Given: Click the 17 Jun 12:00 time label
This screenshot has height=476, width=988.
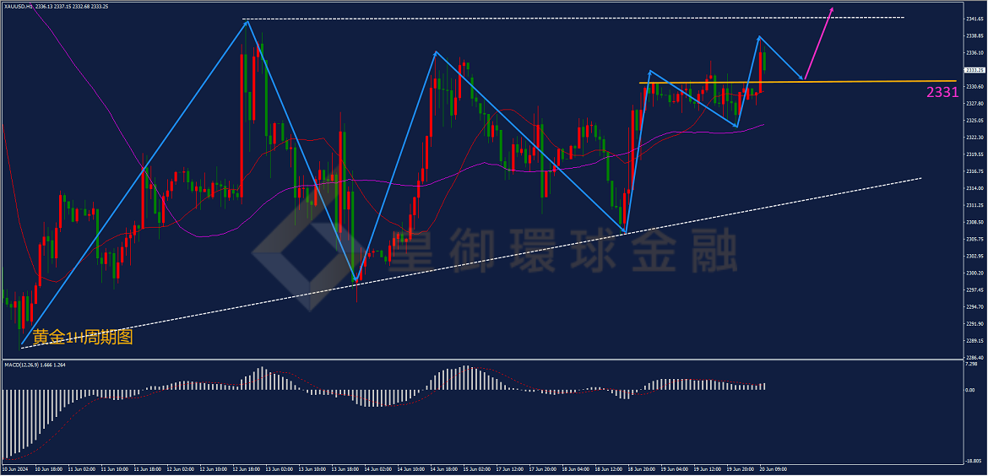Looking at the screenshot, I should coord(511,469).
